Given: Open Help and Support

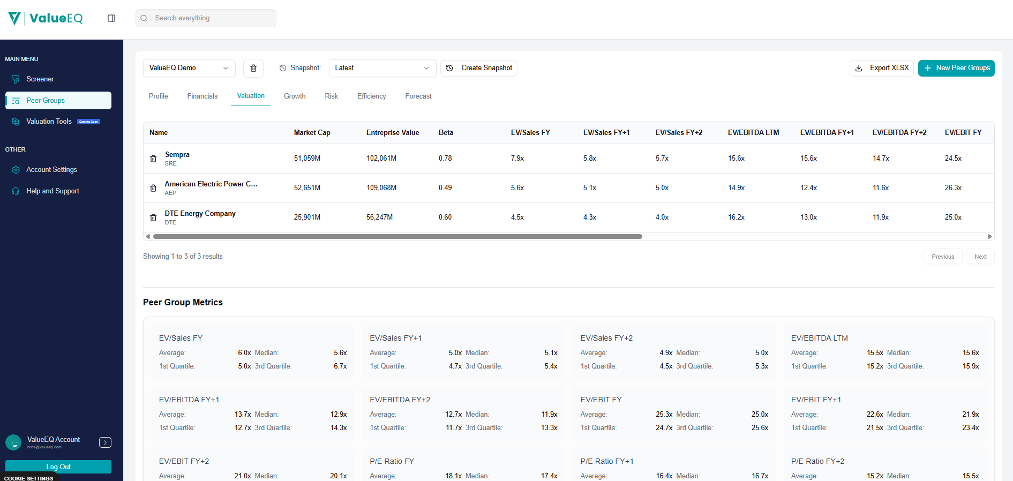Looking at the screenshot, I should (x=58, y=191).
